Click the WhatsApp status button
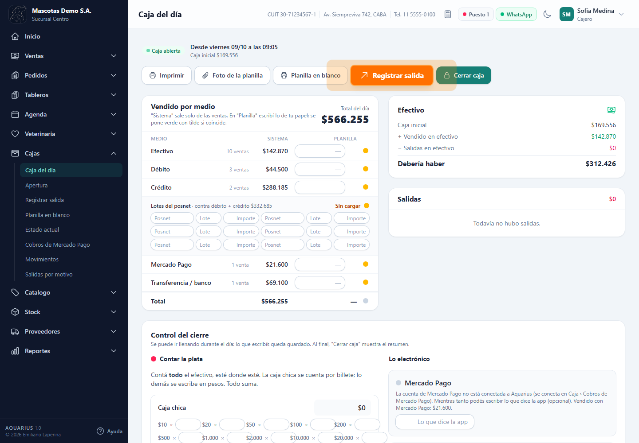Screen dimensions: 639x443 pyautogui.click(x=516, y=14)
